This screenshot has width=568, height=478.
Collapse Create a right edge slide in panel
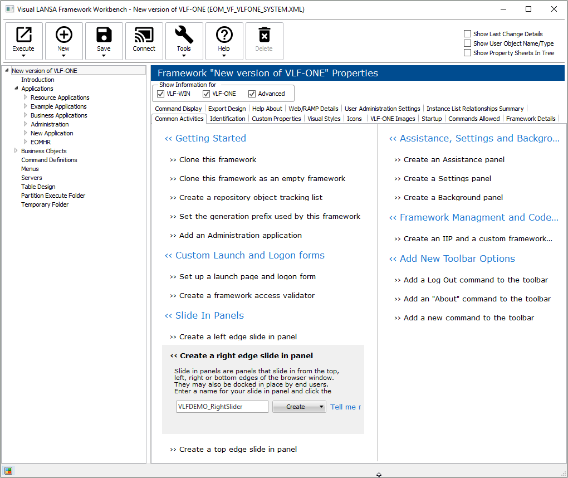point(242,355)
